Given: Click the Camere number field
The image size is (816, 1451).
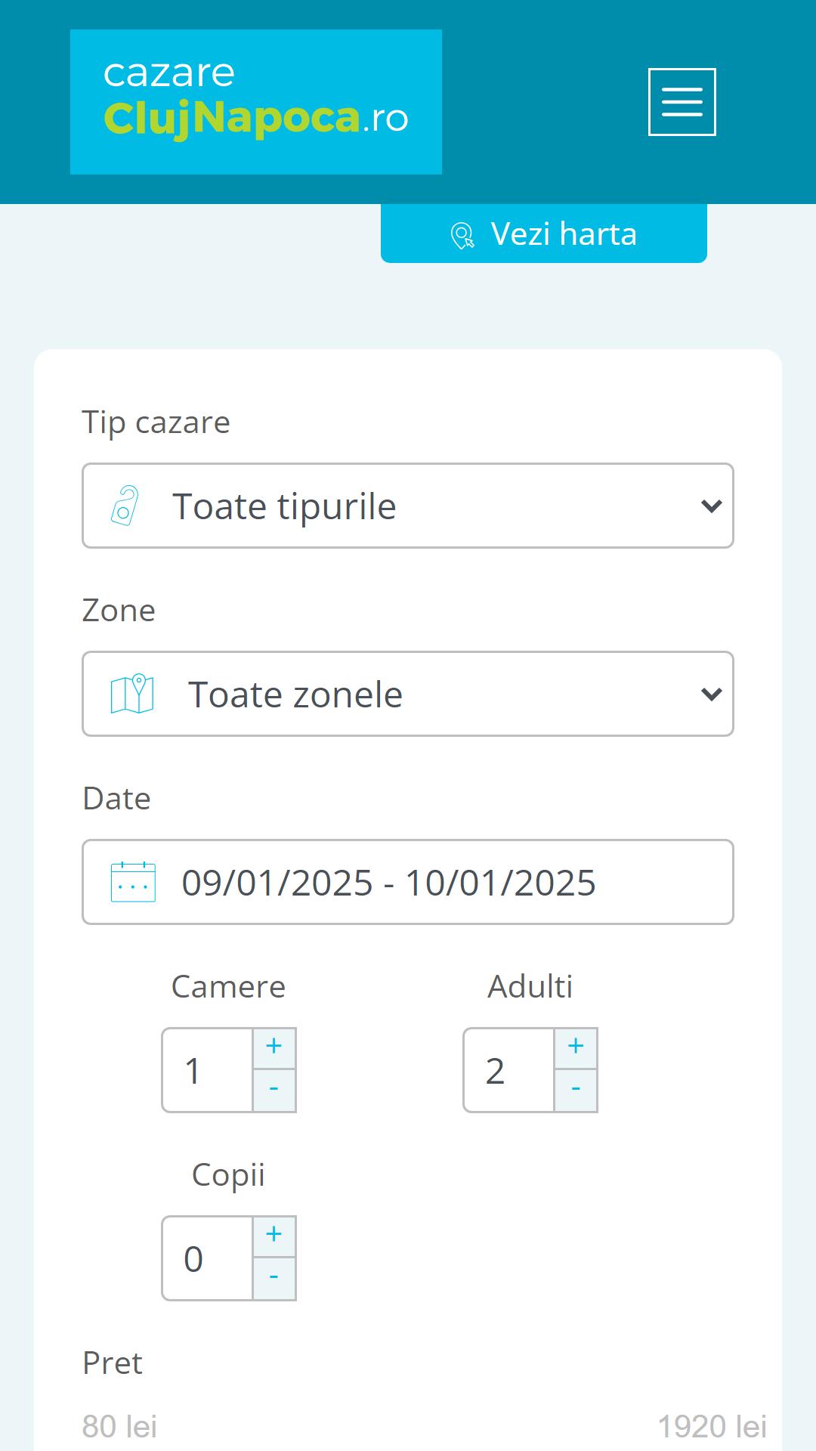Looking at the screenshot, I should [208, 1070].
